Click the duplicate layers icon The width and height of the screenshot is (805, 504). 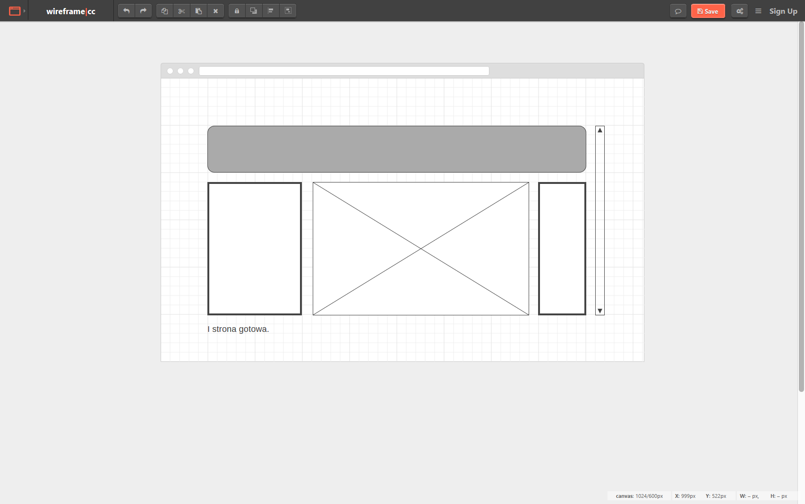coord(254,10)
